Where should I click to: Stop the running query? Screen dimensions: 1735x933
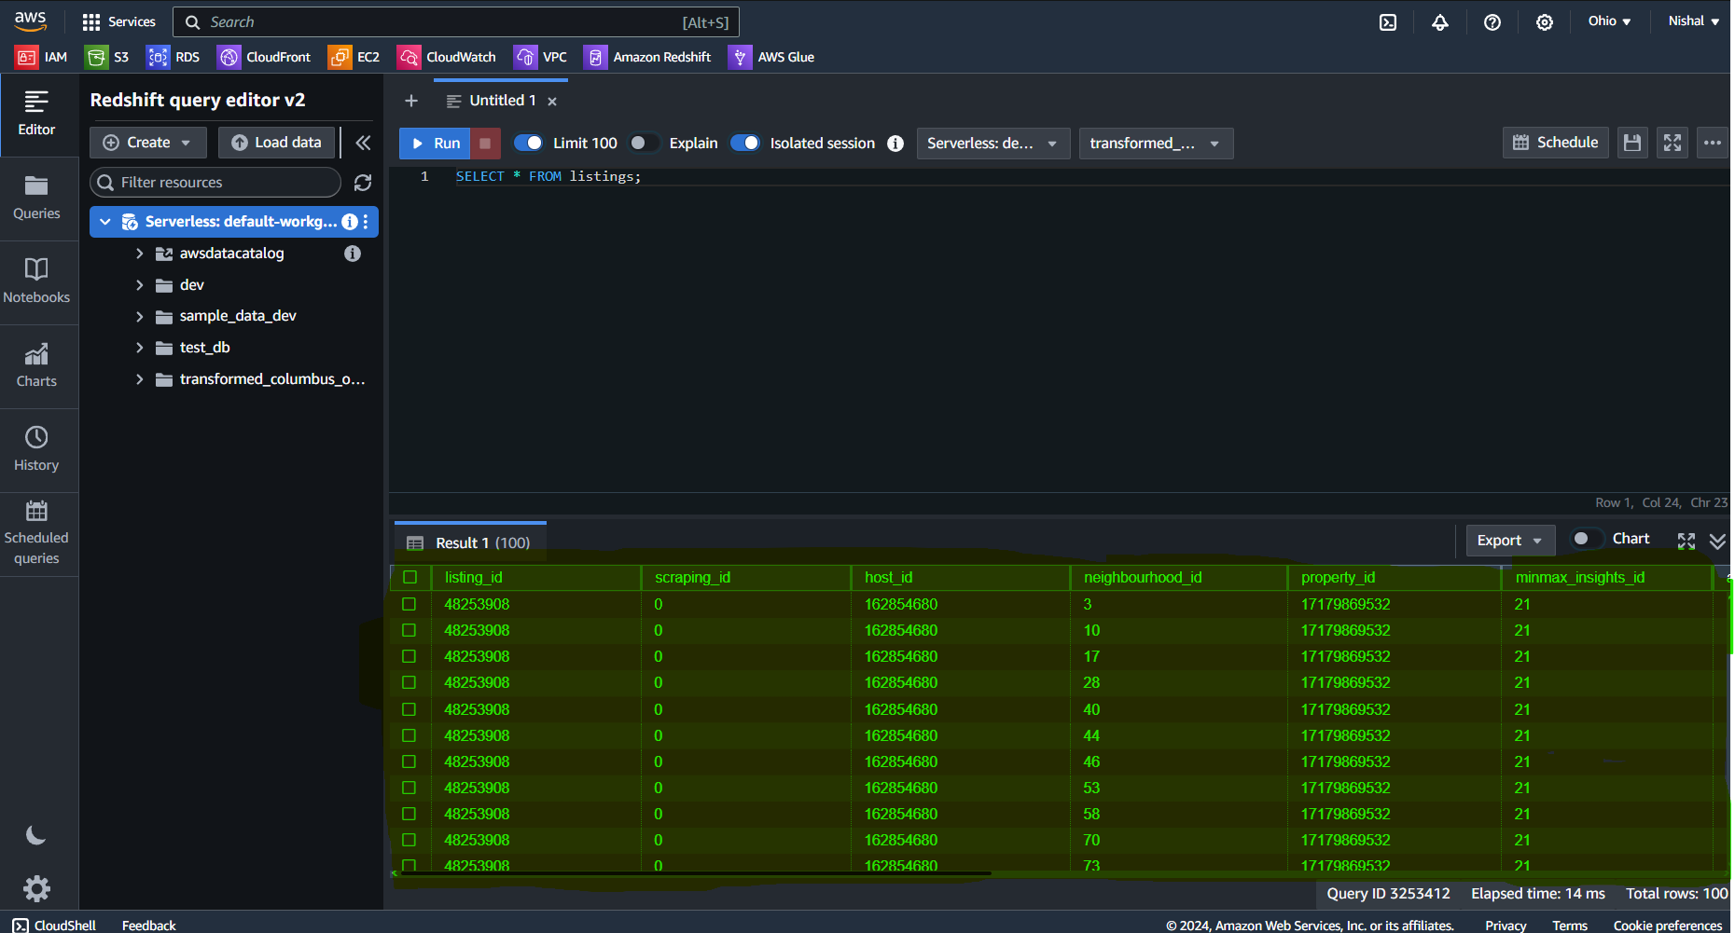point(485,144)
